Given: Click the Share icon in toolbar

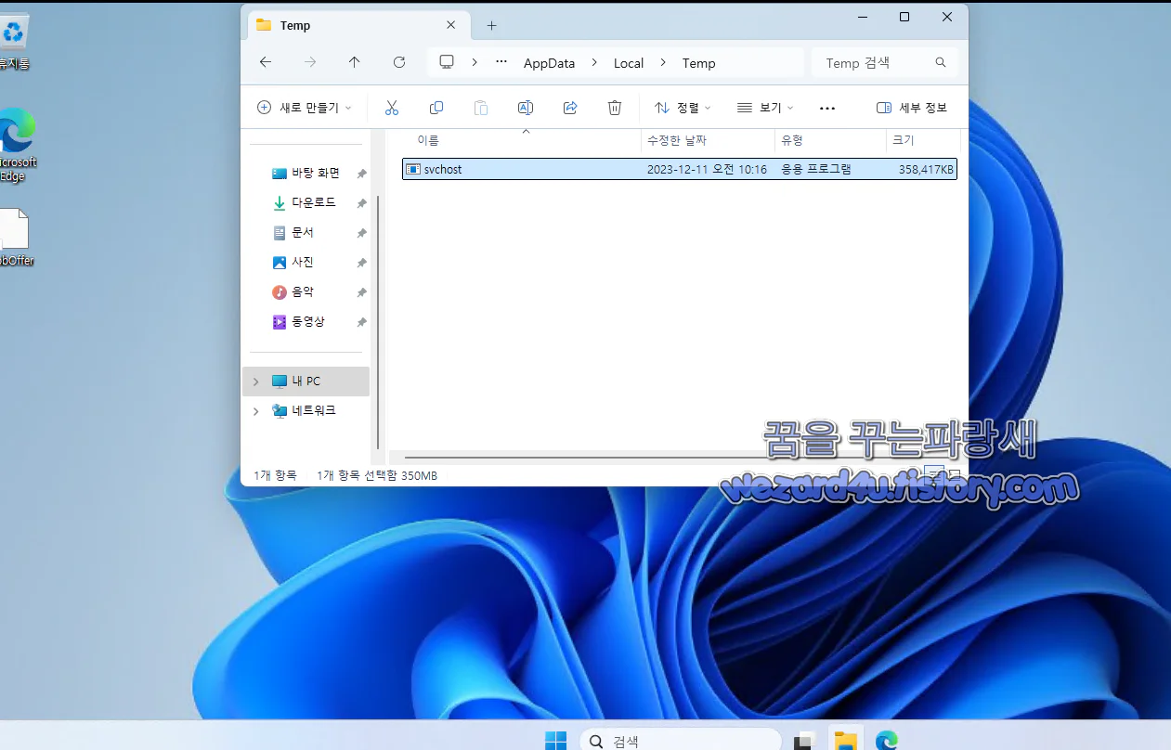Looking at the screenshot, I should (x=570, y=108).
